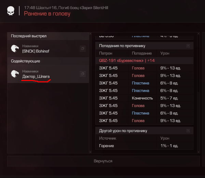Click the Содействующие section header
Viewport: 205px width, 178px height.
click(x=48, y=61)
